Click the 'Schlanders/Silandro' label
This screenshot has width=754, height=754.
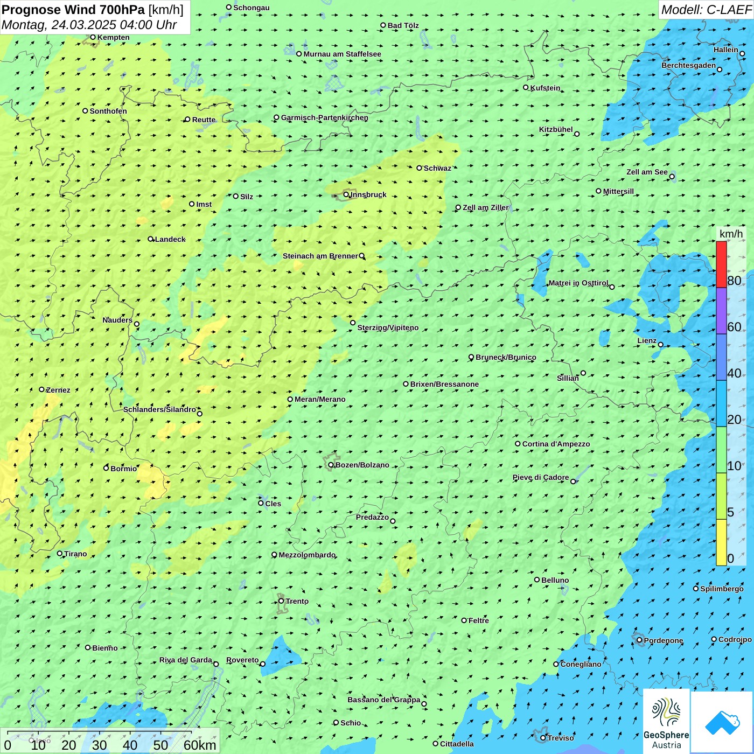159,409
